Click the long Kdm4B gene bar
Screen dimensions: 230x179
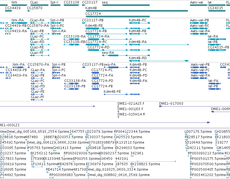pyautogui.click(x=136, y=11)
